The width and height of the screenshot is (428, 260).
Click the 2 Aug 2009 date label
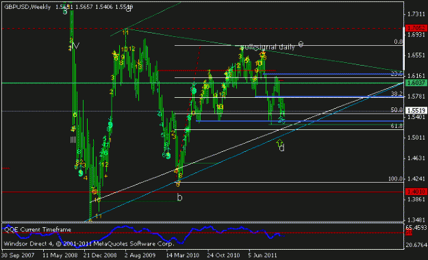[140, 255]
